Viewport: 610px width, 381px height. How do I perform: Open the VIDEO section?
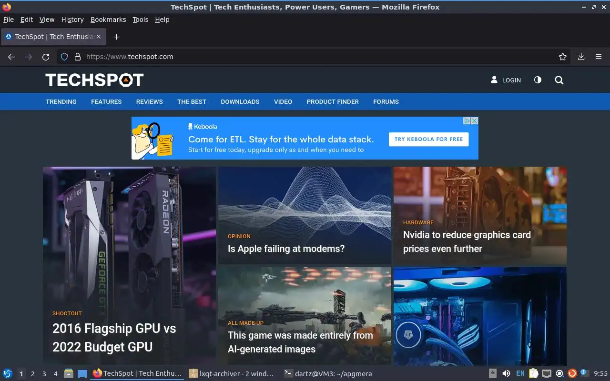(283, 101)
